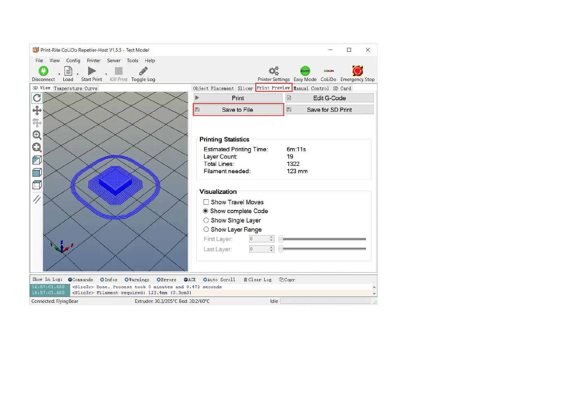The image size is (588, 416).
Task: Select the move viewport arrows tool
Action: [x=37, y=111]
